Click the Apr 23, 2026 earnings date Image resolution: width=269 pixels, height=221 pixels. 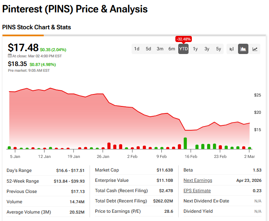(249, 180)
